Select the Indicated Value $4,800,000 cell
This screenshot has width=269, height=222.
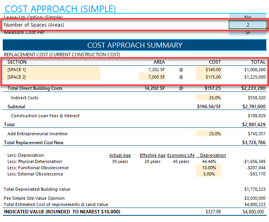click(x=253, y=212)
